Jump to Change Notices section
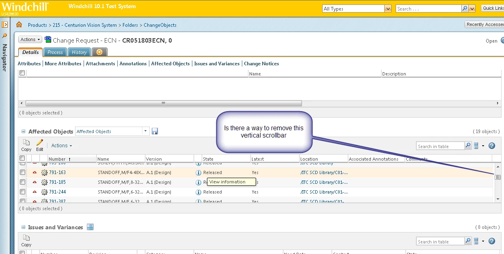 point(261,64)
